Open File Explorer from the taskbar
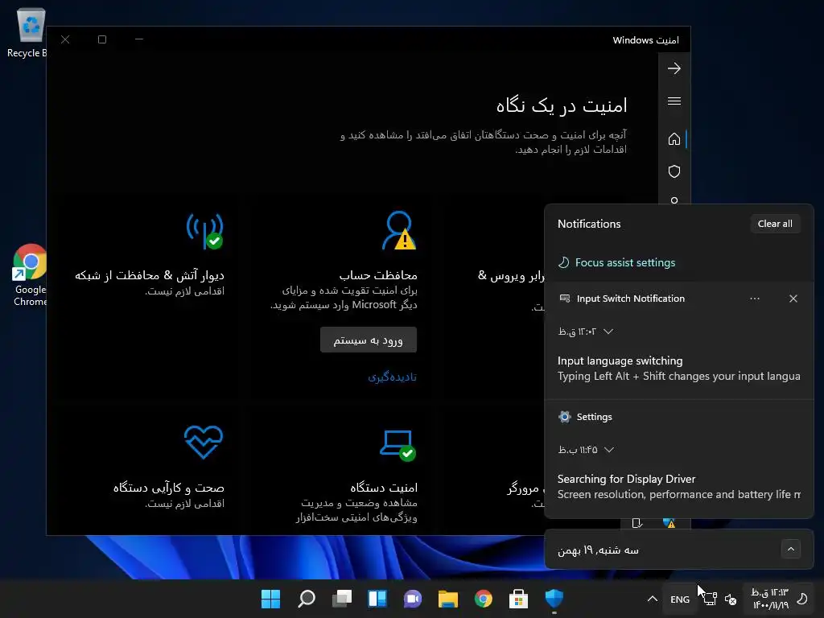The height and width of the screenshot is (618, 824). (447, 599)
